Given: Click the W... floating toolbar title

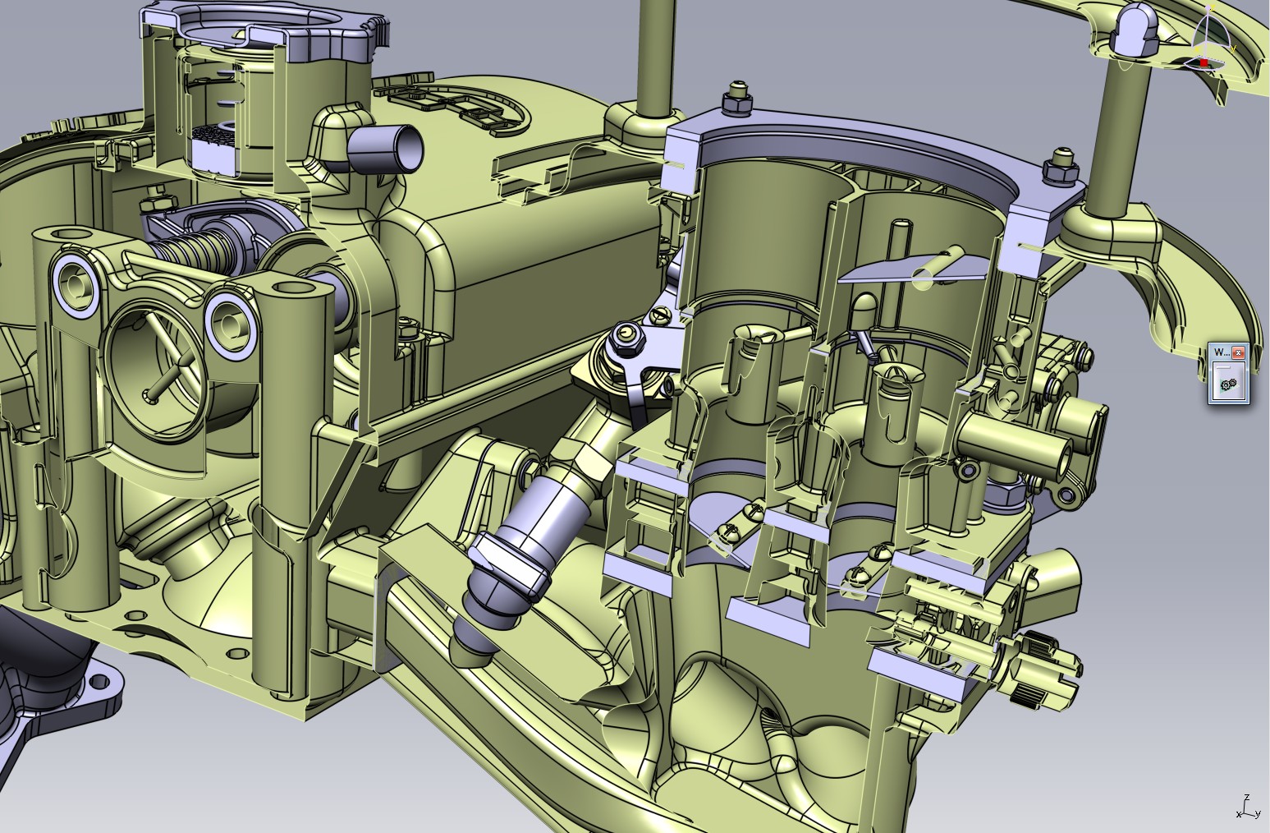Looking at the screenshot, I should [1221, 352].
